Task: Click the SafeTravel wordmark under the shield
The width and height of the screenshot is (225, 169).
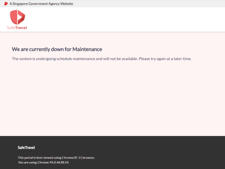Action: [17, 28]
